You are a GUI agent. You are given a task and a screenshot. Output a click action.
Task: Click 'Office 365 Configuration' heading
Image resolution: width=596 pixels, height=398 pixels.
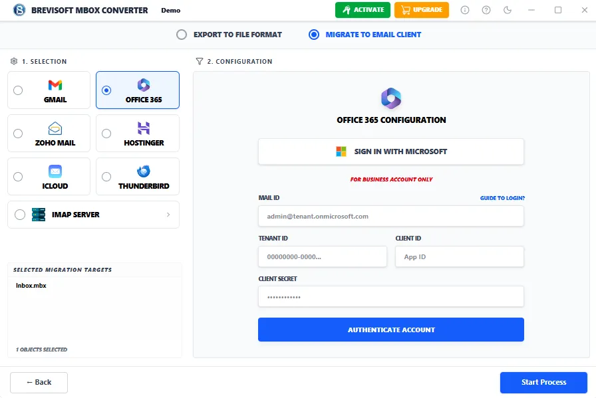pyautogui.click(x=391, y=120)
